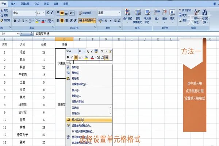Image resolution: width=219 pixels, height=146 pixels.
Task: Click Merge and Center (合并后居中) button
Action: (x=86, y=21)
